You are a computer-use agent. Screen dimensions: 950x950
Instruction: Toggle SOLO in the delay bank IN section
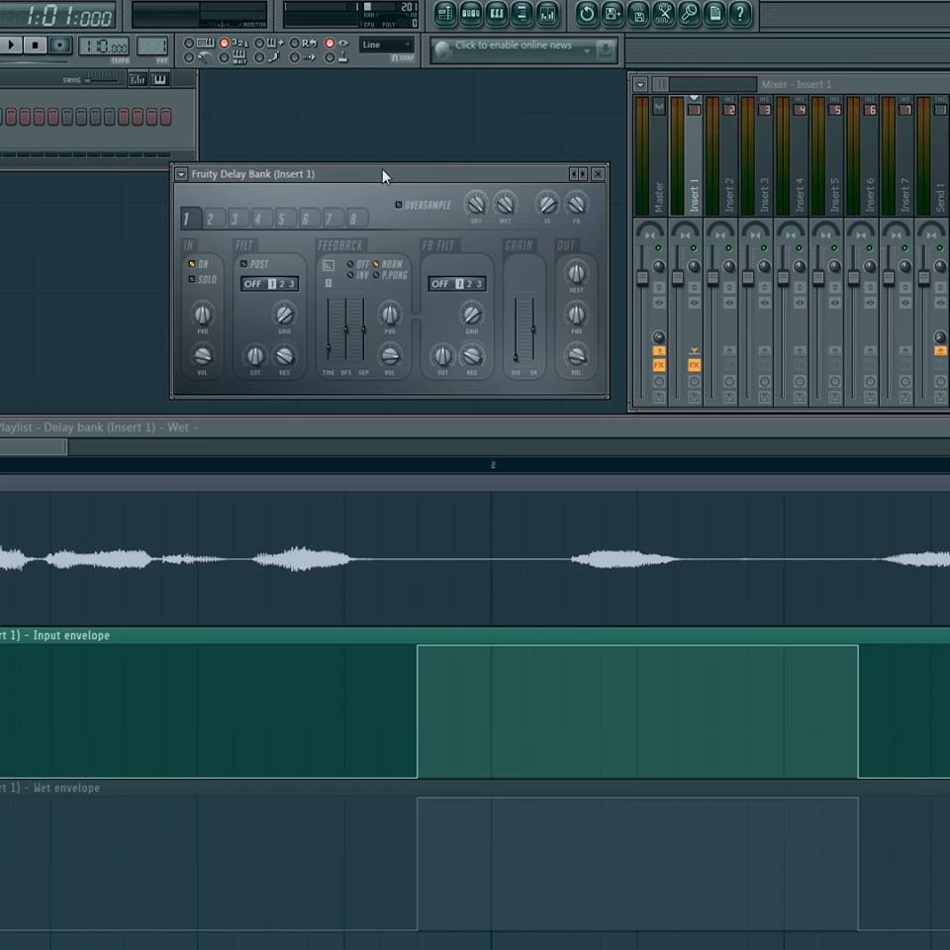194,278
